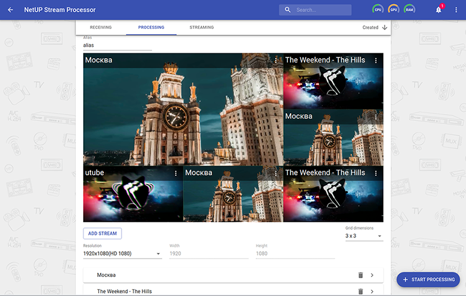
Task: Open menu of bottom-center Москва tile
Action: pyautogui.click(x=276, y=173)
